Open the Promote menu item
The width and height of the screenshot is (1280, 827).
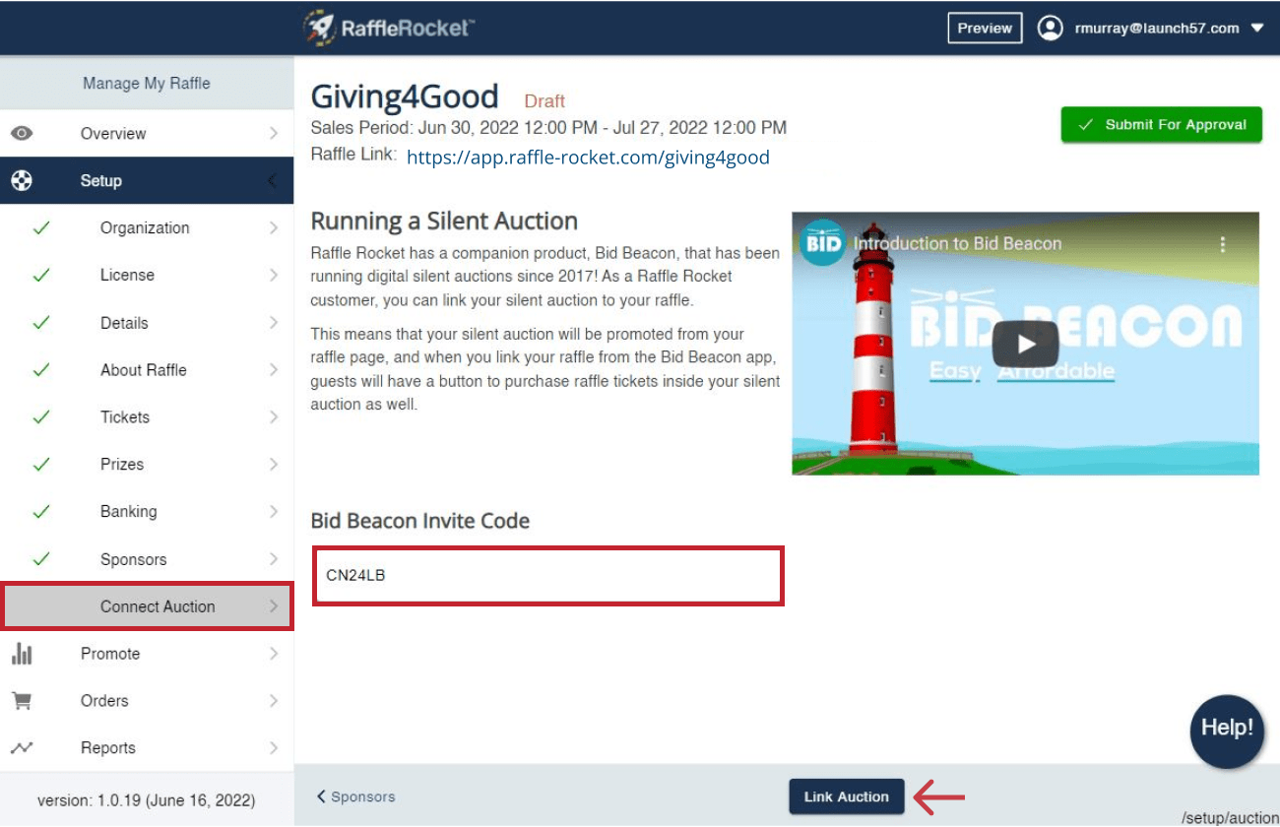147,654
